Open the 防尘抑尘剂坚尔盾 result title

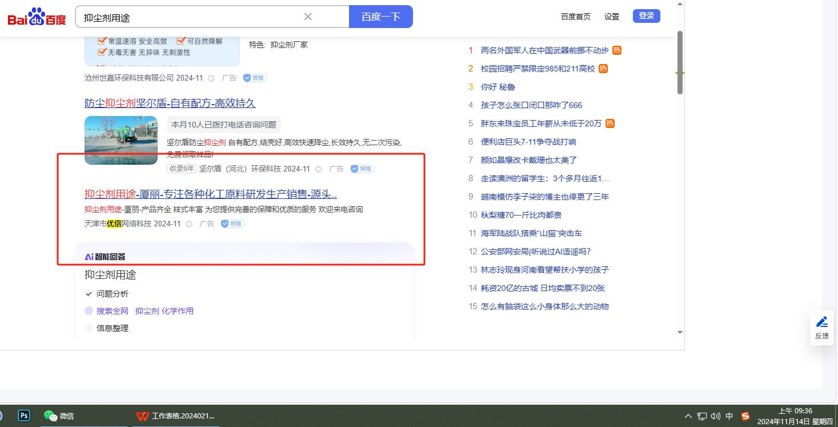pyautogui.click(x=170, y=103)
